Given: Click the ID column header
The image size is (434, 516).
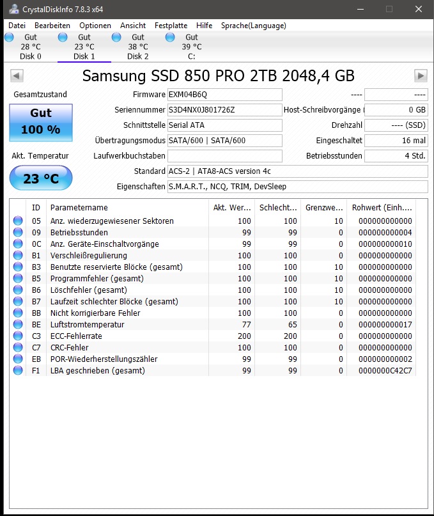Looking at the screenshot, I should coord(36,208).
